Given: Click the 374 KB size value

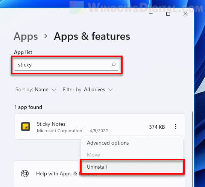Looking at the screenshot, I should pyautogui.click(x=157, y=127).
